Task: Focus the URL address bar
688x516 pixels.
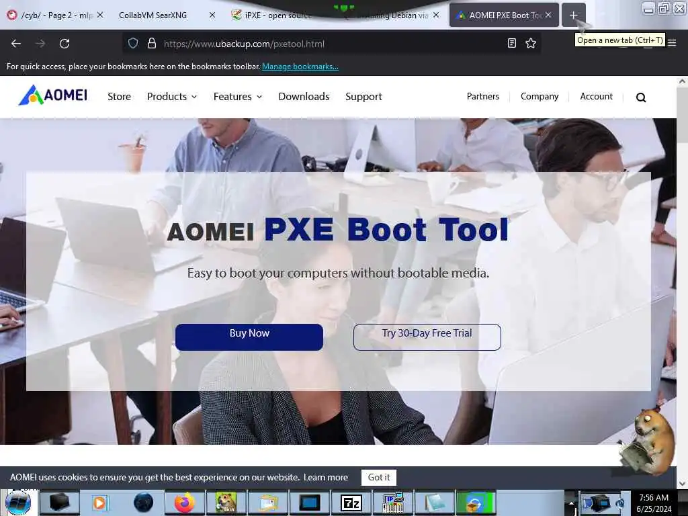Action: click(331, 44)
